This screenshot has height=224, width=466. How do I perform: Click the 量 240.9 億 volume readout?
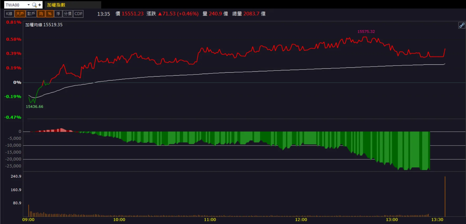pyautogui.click(x=215, y=14)
